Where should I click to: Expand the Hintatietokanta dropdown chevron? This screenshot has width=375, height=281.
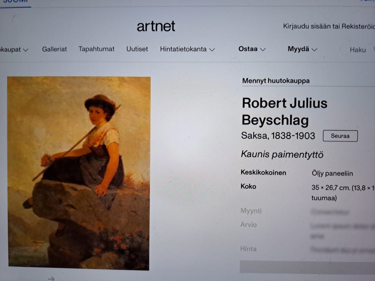pos(212,50)
